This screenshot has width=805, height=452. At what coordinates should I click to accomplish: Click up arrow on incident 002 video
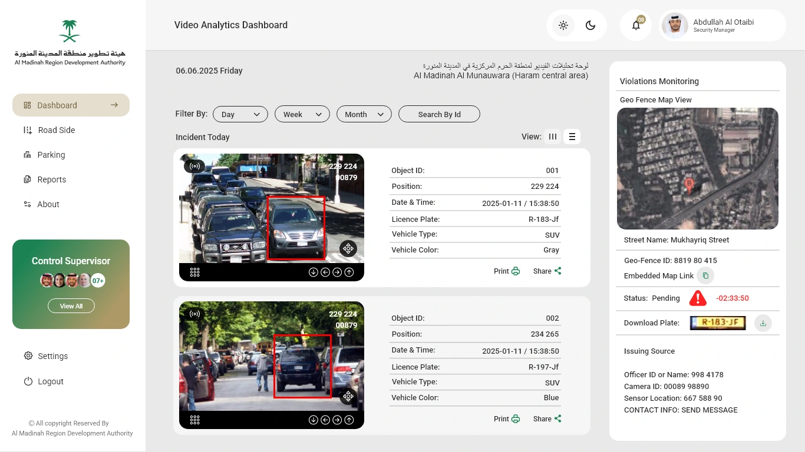coord(349,420)
